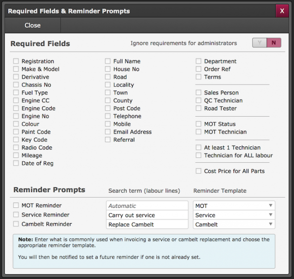
Task: Open the Cambelt reminder template dropdown
Action: [x=234, y=225]
